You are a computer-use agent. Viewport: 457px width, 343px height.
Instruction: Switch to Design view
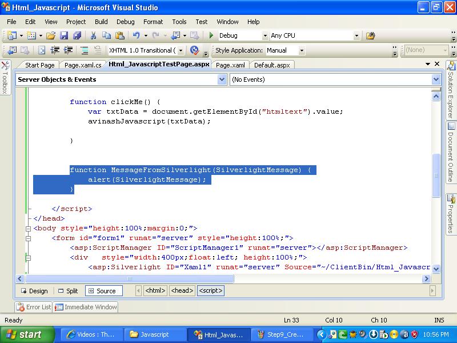point(34,291)
